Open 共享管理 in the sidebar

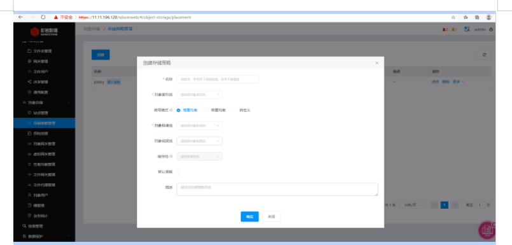(x=38, y=82)
